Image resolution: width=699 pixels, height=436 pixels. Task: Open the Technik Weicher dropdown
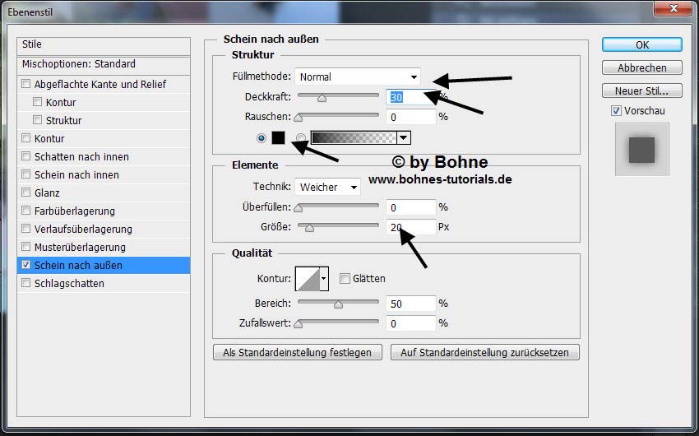tap(328, 188)
